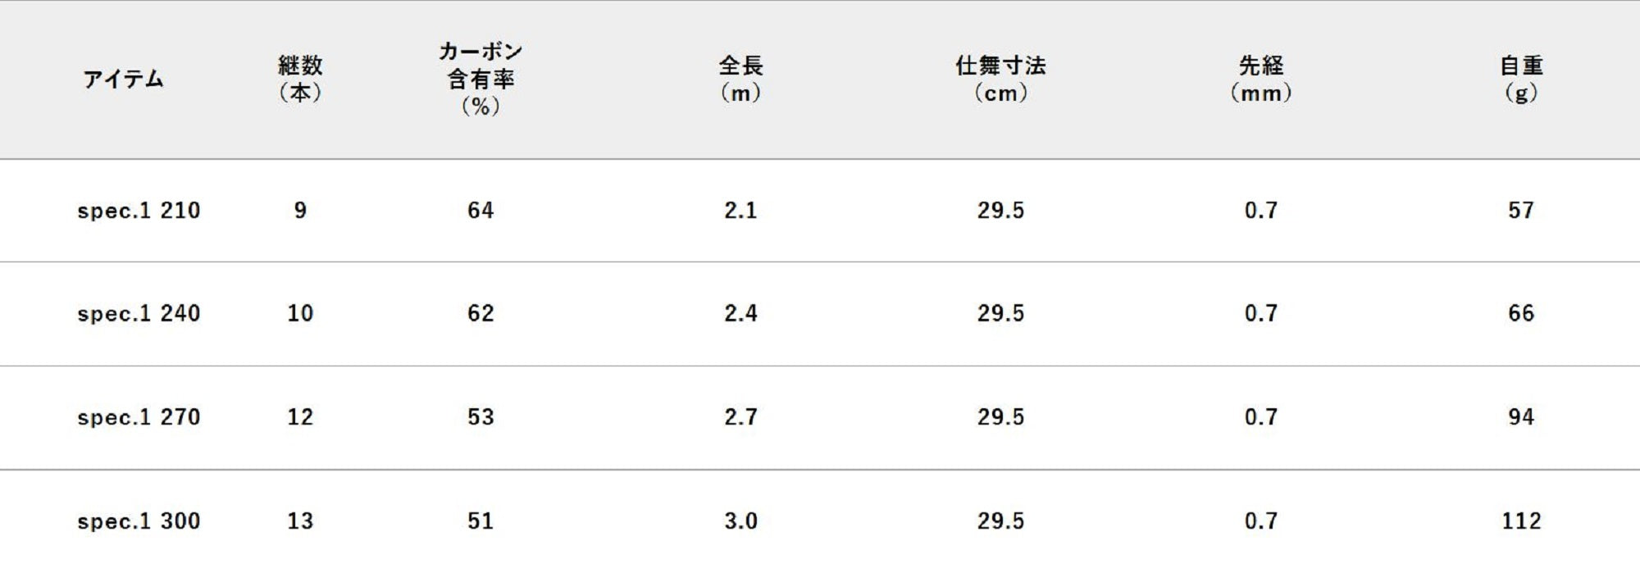Select the 94 weight value
1640x573 pixels.
1521,417
